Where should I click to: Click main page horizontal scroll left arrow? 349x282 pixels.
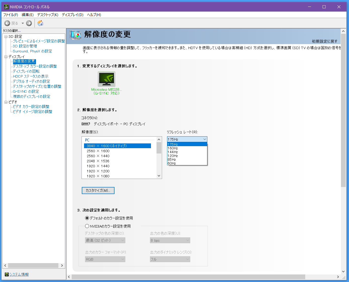(x=69, y=277)
